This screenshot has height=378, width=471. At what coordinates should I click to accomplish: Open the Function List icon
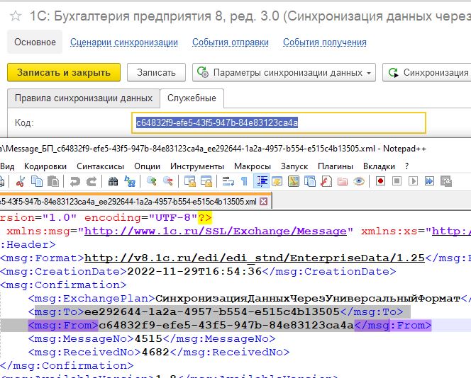[326, 181]
